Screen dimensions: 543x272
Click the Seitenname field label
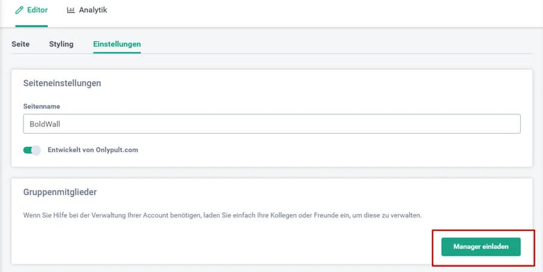coord(42,107)
